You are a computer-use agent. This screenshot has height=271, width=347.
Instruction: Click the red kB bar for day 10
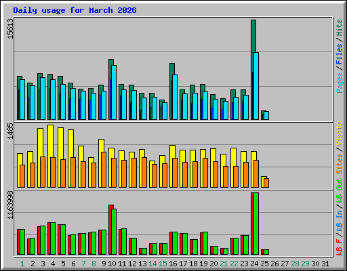110,230
